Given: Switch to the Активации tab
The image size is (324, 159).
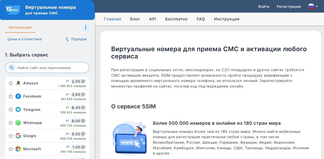Looking at the screenshot, I should (20, 27).
